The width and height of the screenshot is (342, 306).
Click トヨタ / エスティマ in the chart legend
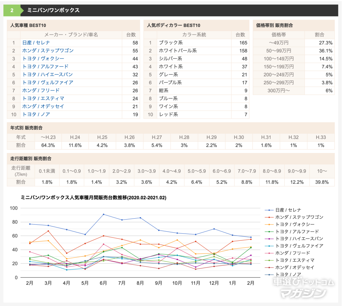pos(295,260)
